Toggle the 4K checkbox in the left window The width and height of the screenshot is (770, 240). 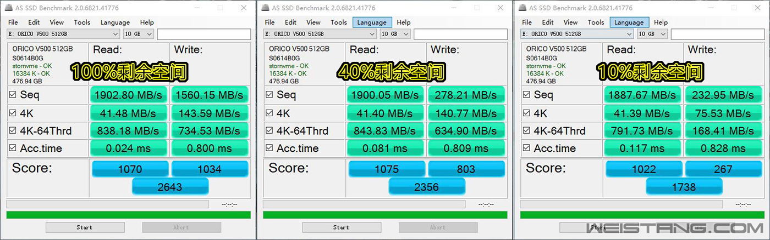(x=13, y=113)
